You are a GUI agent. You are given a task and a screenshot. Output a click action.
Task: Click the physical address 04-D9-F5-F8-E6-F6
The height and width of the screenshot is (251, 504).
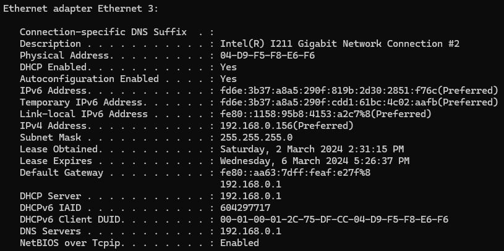point(267,56)
